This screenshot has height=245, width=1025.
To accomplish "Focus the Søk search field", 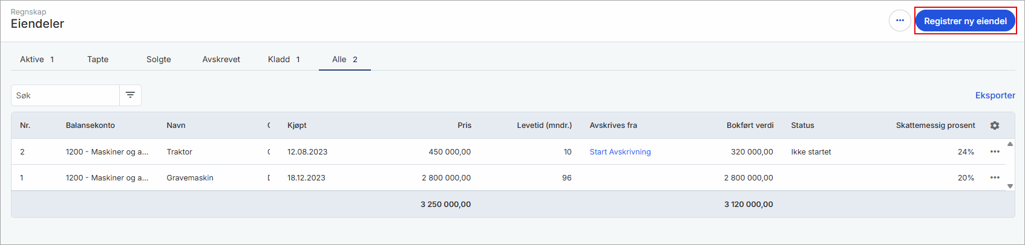I will (x=65, y=95).
